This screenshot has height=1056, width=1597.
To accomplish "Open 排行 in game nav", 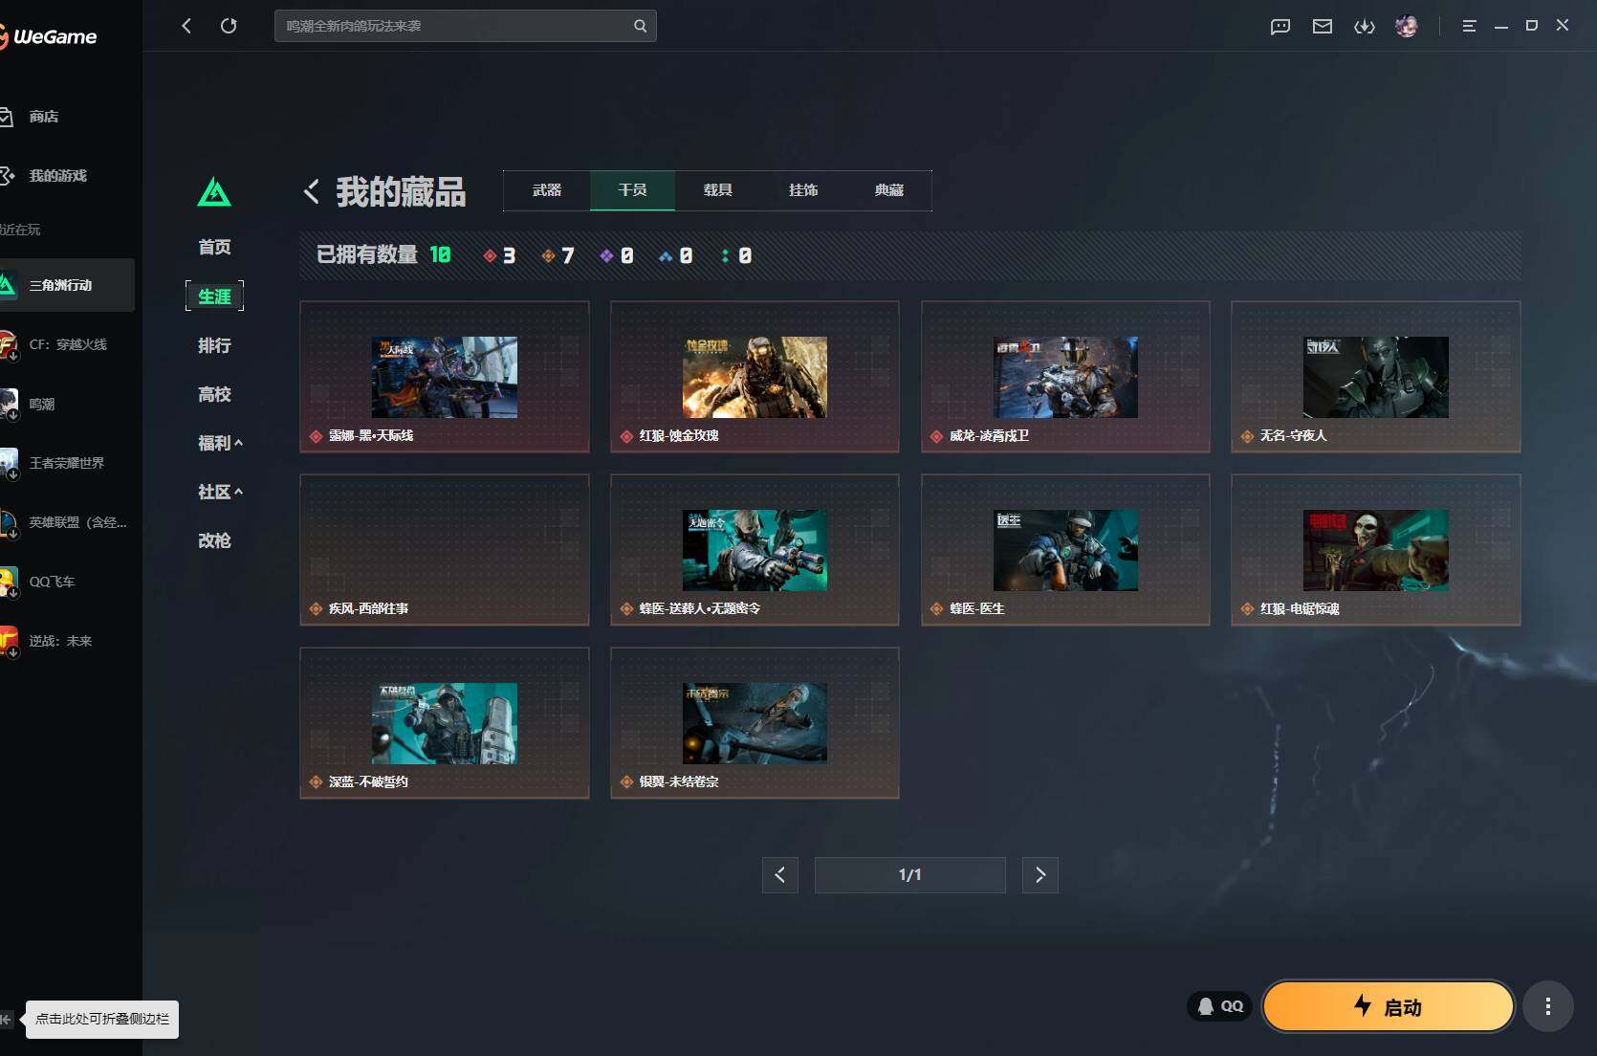I will (214, 345).
